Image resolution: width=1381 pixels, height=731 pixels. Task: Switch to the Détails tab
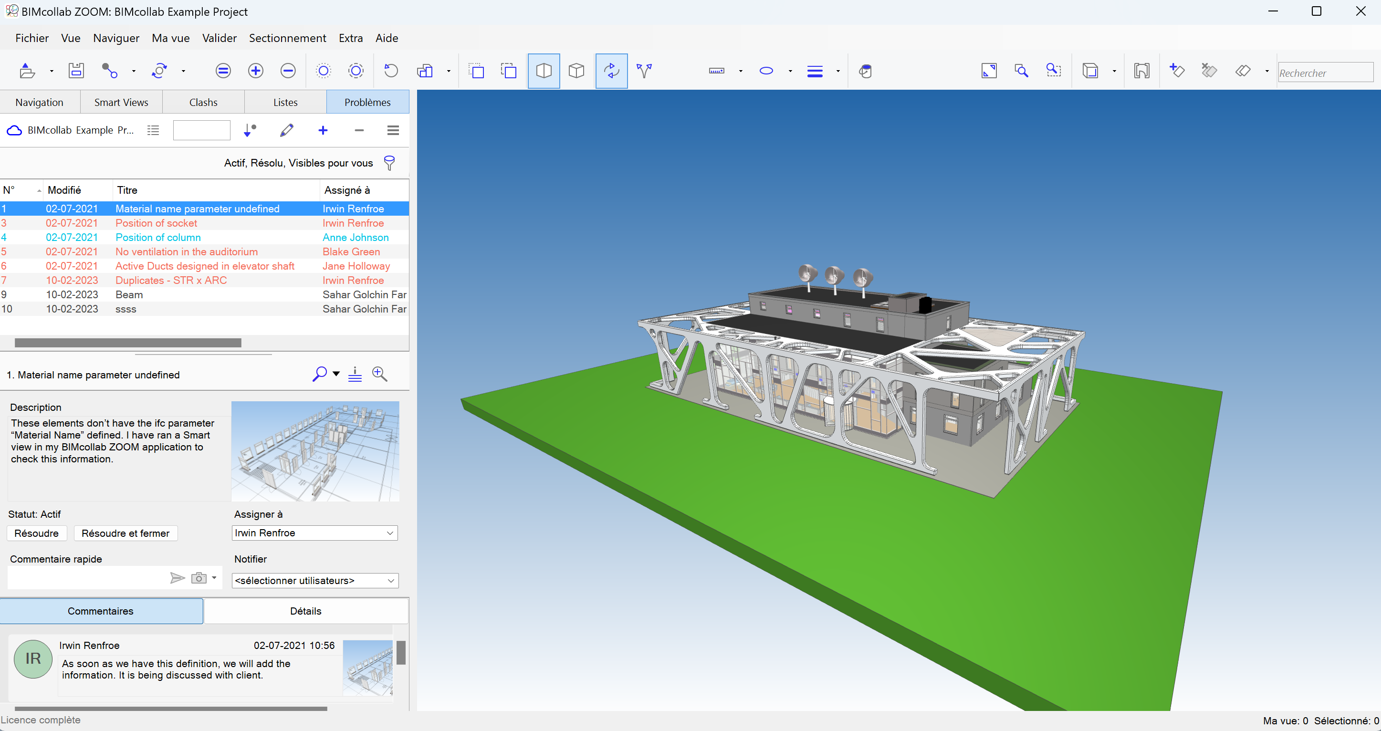click(x=305, y=611)
